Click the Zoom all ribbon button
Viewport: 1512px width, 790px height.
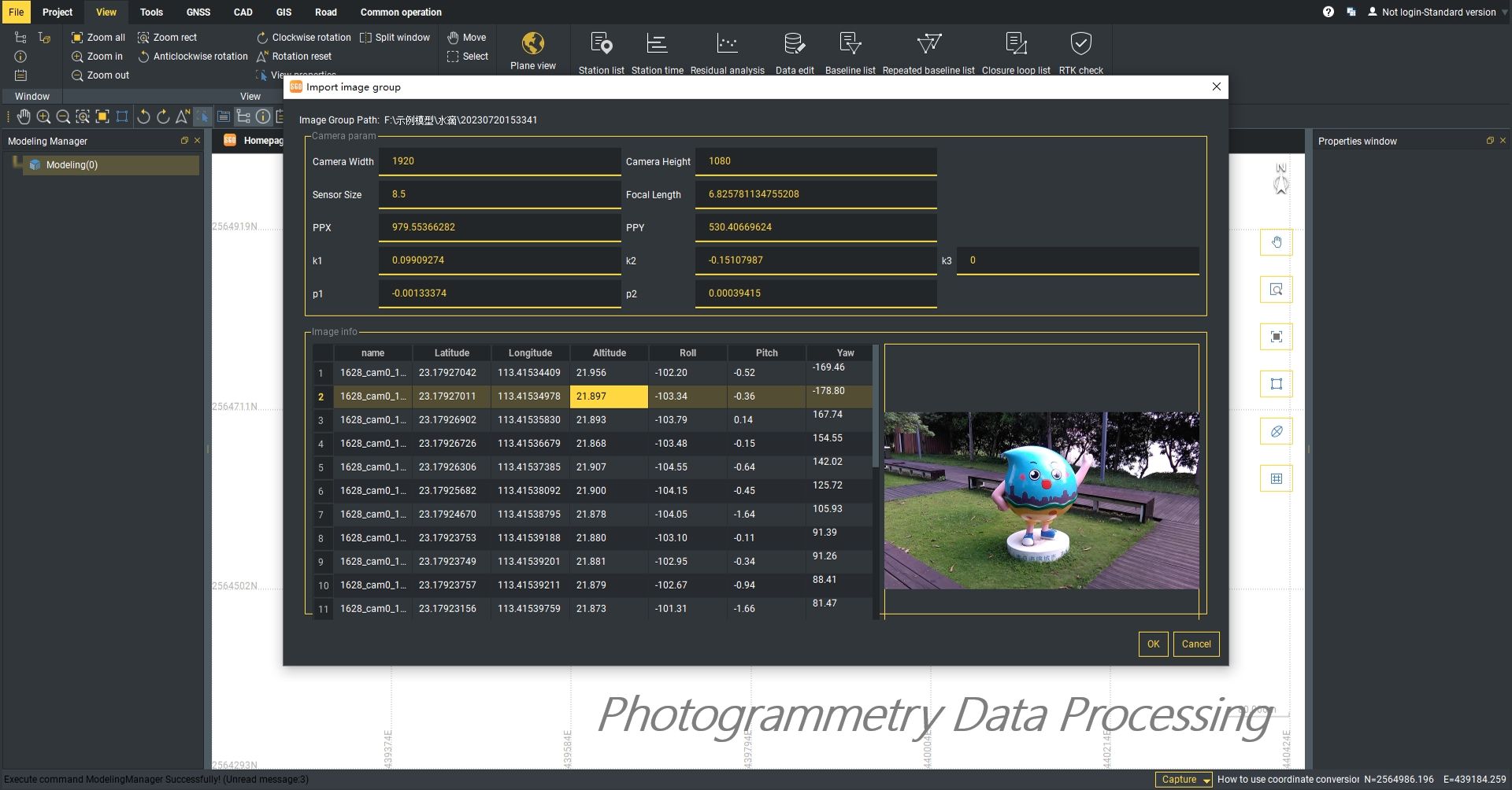pos(98,37)
